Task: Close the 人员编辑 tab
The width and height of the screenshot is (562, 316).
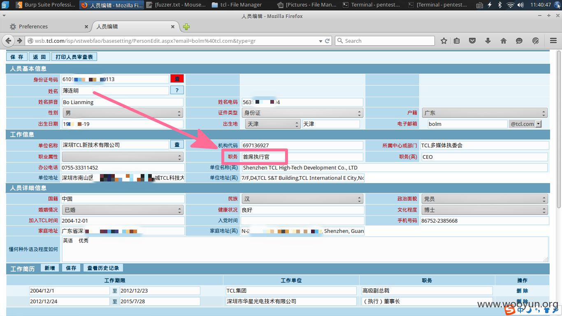Action: 173,27
